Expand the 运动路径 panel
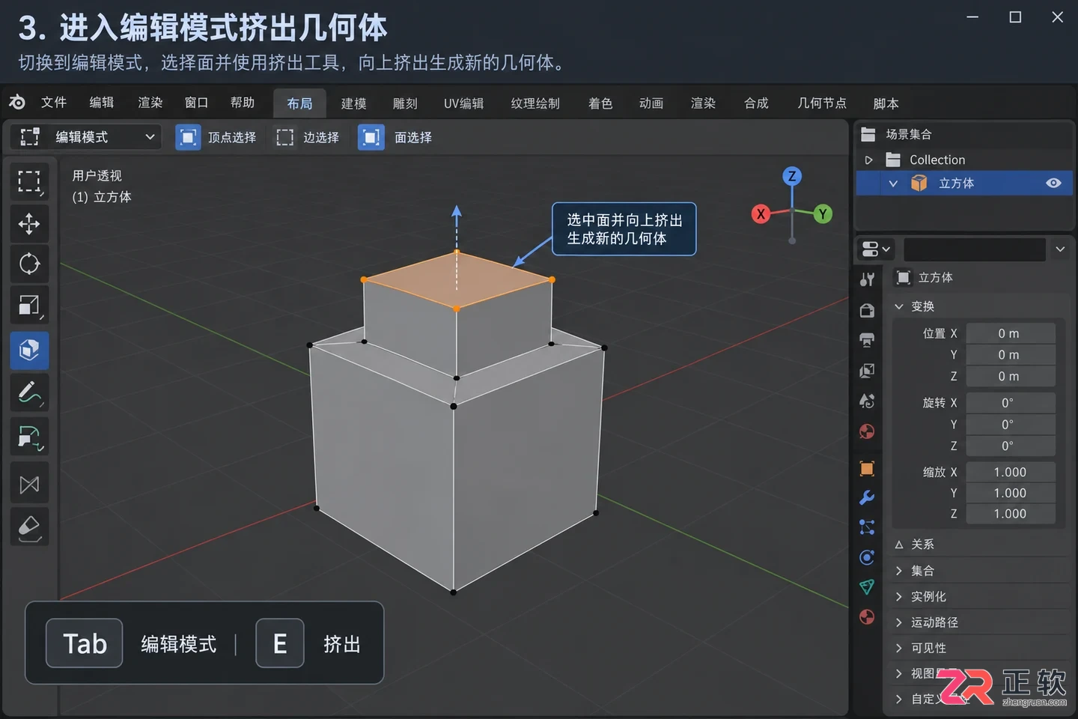Screen dimensions: 1078x719 899,622
